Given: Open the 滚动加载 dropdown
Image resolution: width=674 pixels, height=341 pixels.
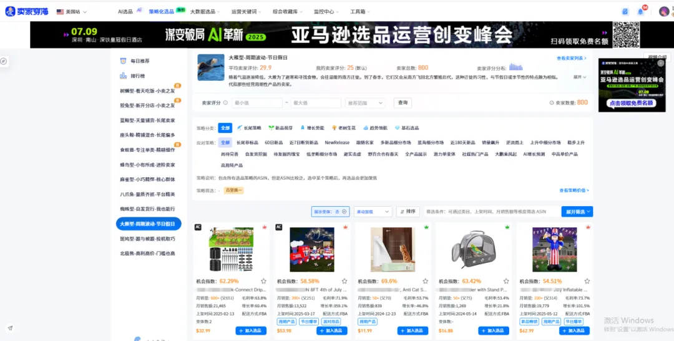Looking at the screenshot, I should click(373, 212).
